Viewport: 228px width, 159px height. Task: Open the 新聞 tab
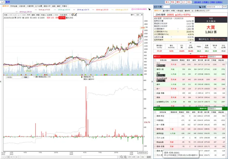173,11
